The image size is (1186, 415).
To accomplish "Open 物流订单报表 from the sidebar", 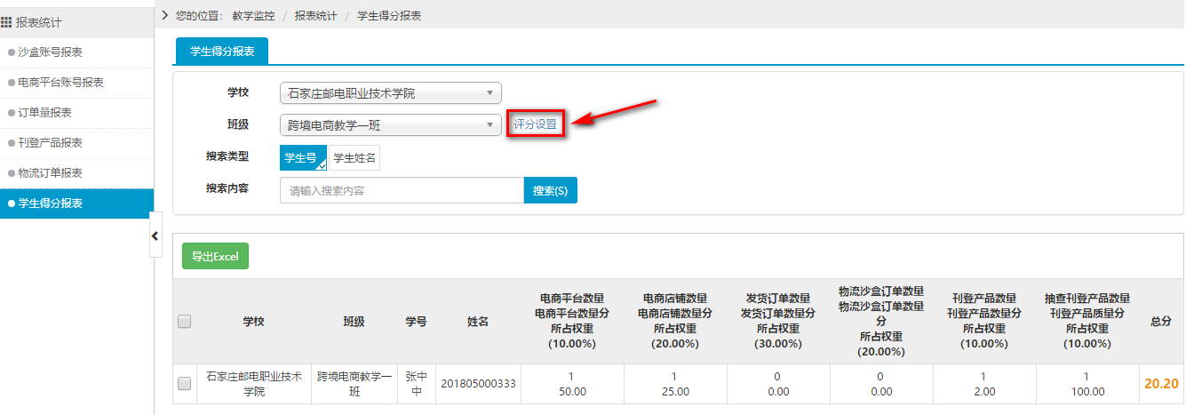I will 51,173.
